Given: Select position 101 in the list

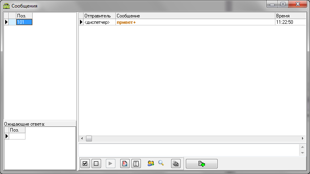Looking at the screenshot, I should coord(24,22).
